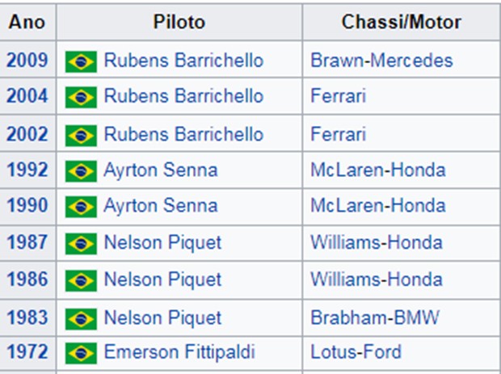
Task: Open the 2009 year link
Action: point(27,60)
